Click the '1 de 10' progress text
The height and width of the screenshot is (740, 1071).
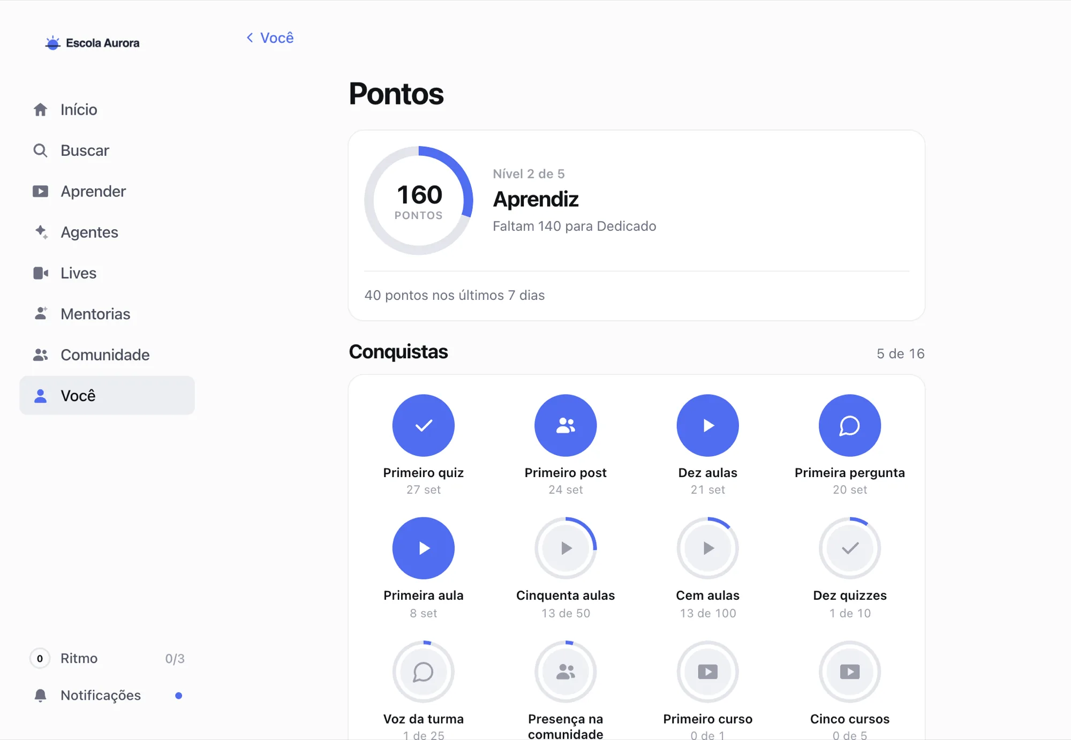point(850,613)
